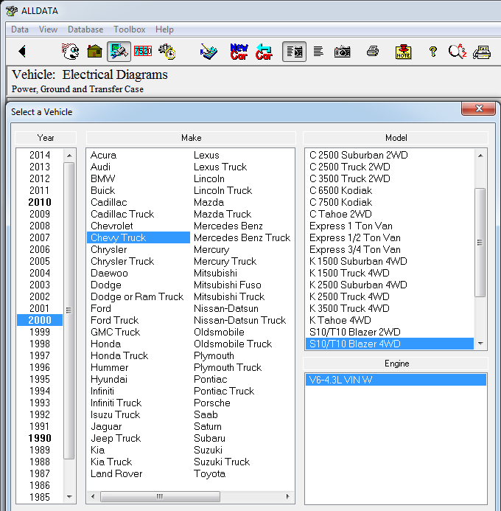
Task: Select the Acura make
Action: coord(104,155)
